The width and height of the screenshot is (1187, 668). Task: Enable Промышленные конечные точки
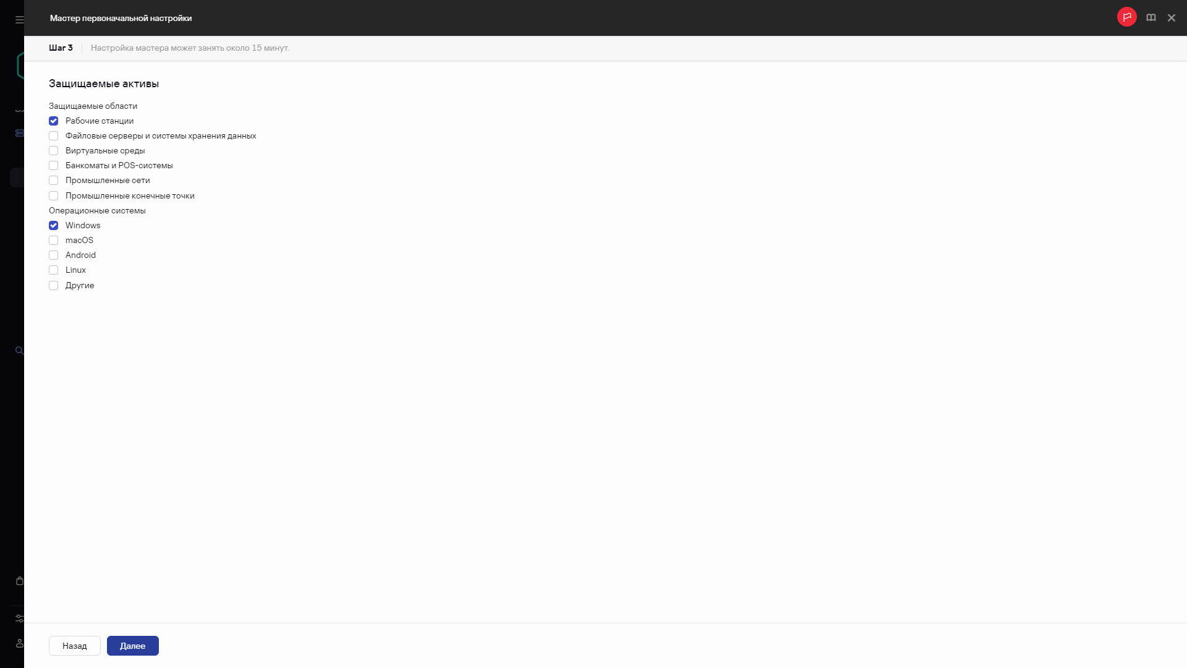pyautogui.click(x=54, y=196)
